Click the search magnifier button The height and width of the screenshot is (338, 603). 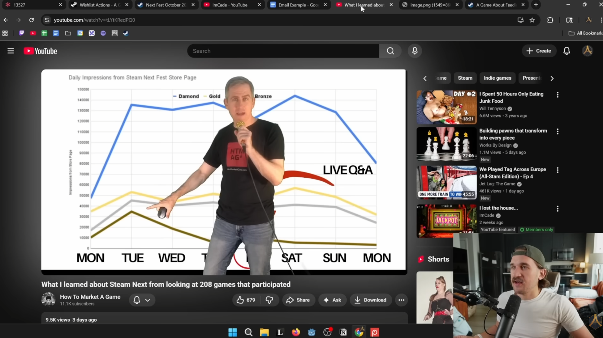click(x=390, y=51)
